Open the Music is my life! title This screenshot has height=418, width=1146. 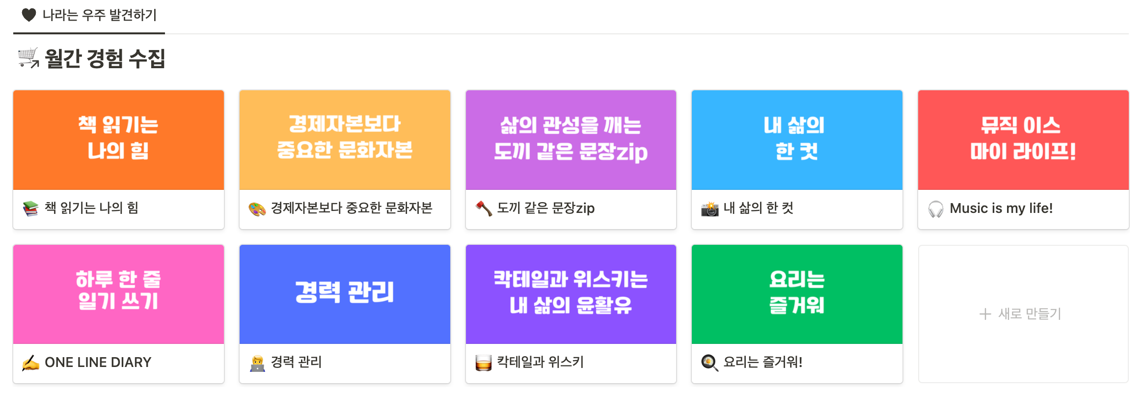pos(1001,209)
